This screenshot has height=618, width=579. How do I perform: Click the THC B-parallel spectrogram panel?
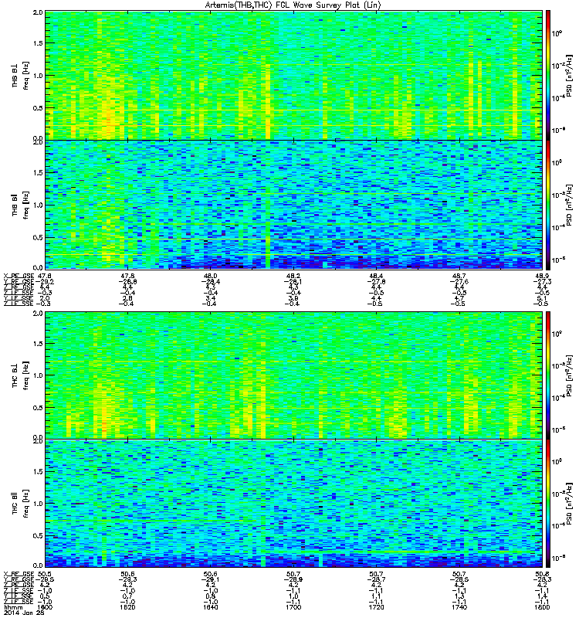click(x=293, y=504)
